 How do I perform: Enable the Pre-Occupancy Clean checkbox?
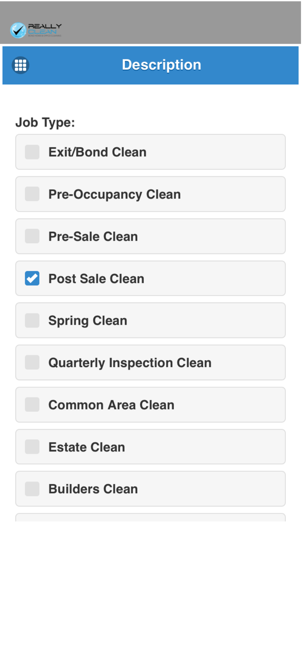point(32,194)
